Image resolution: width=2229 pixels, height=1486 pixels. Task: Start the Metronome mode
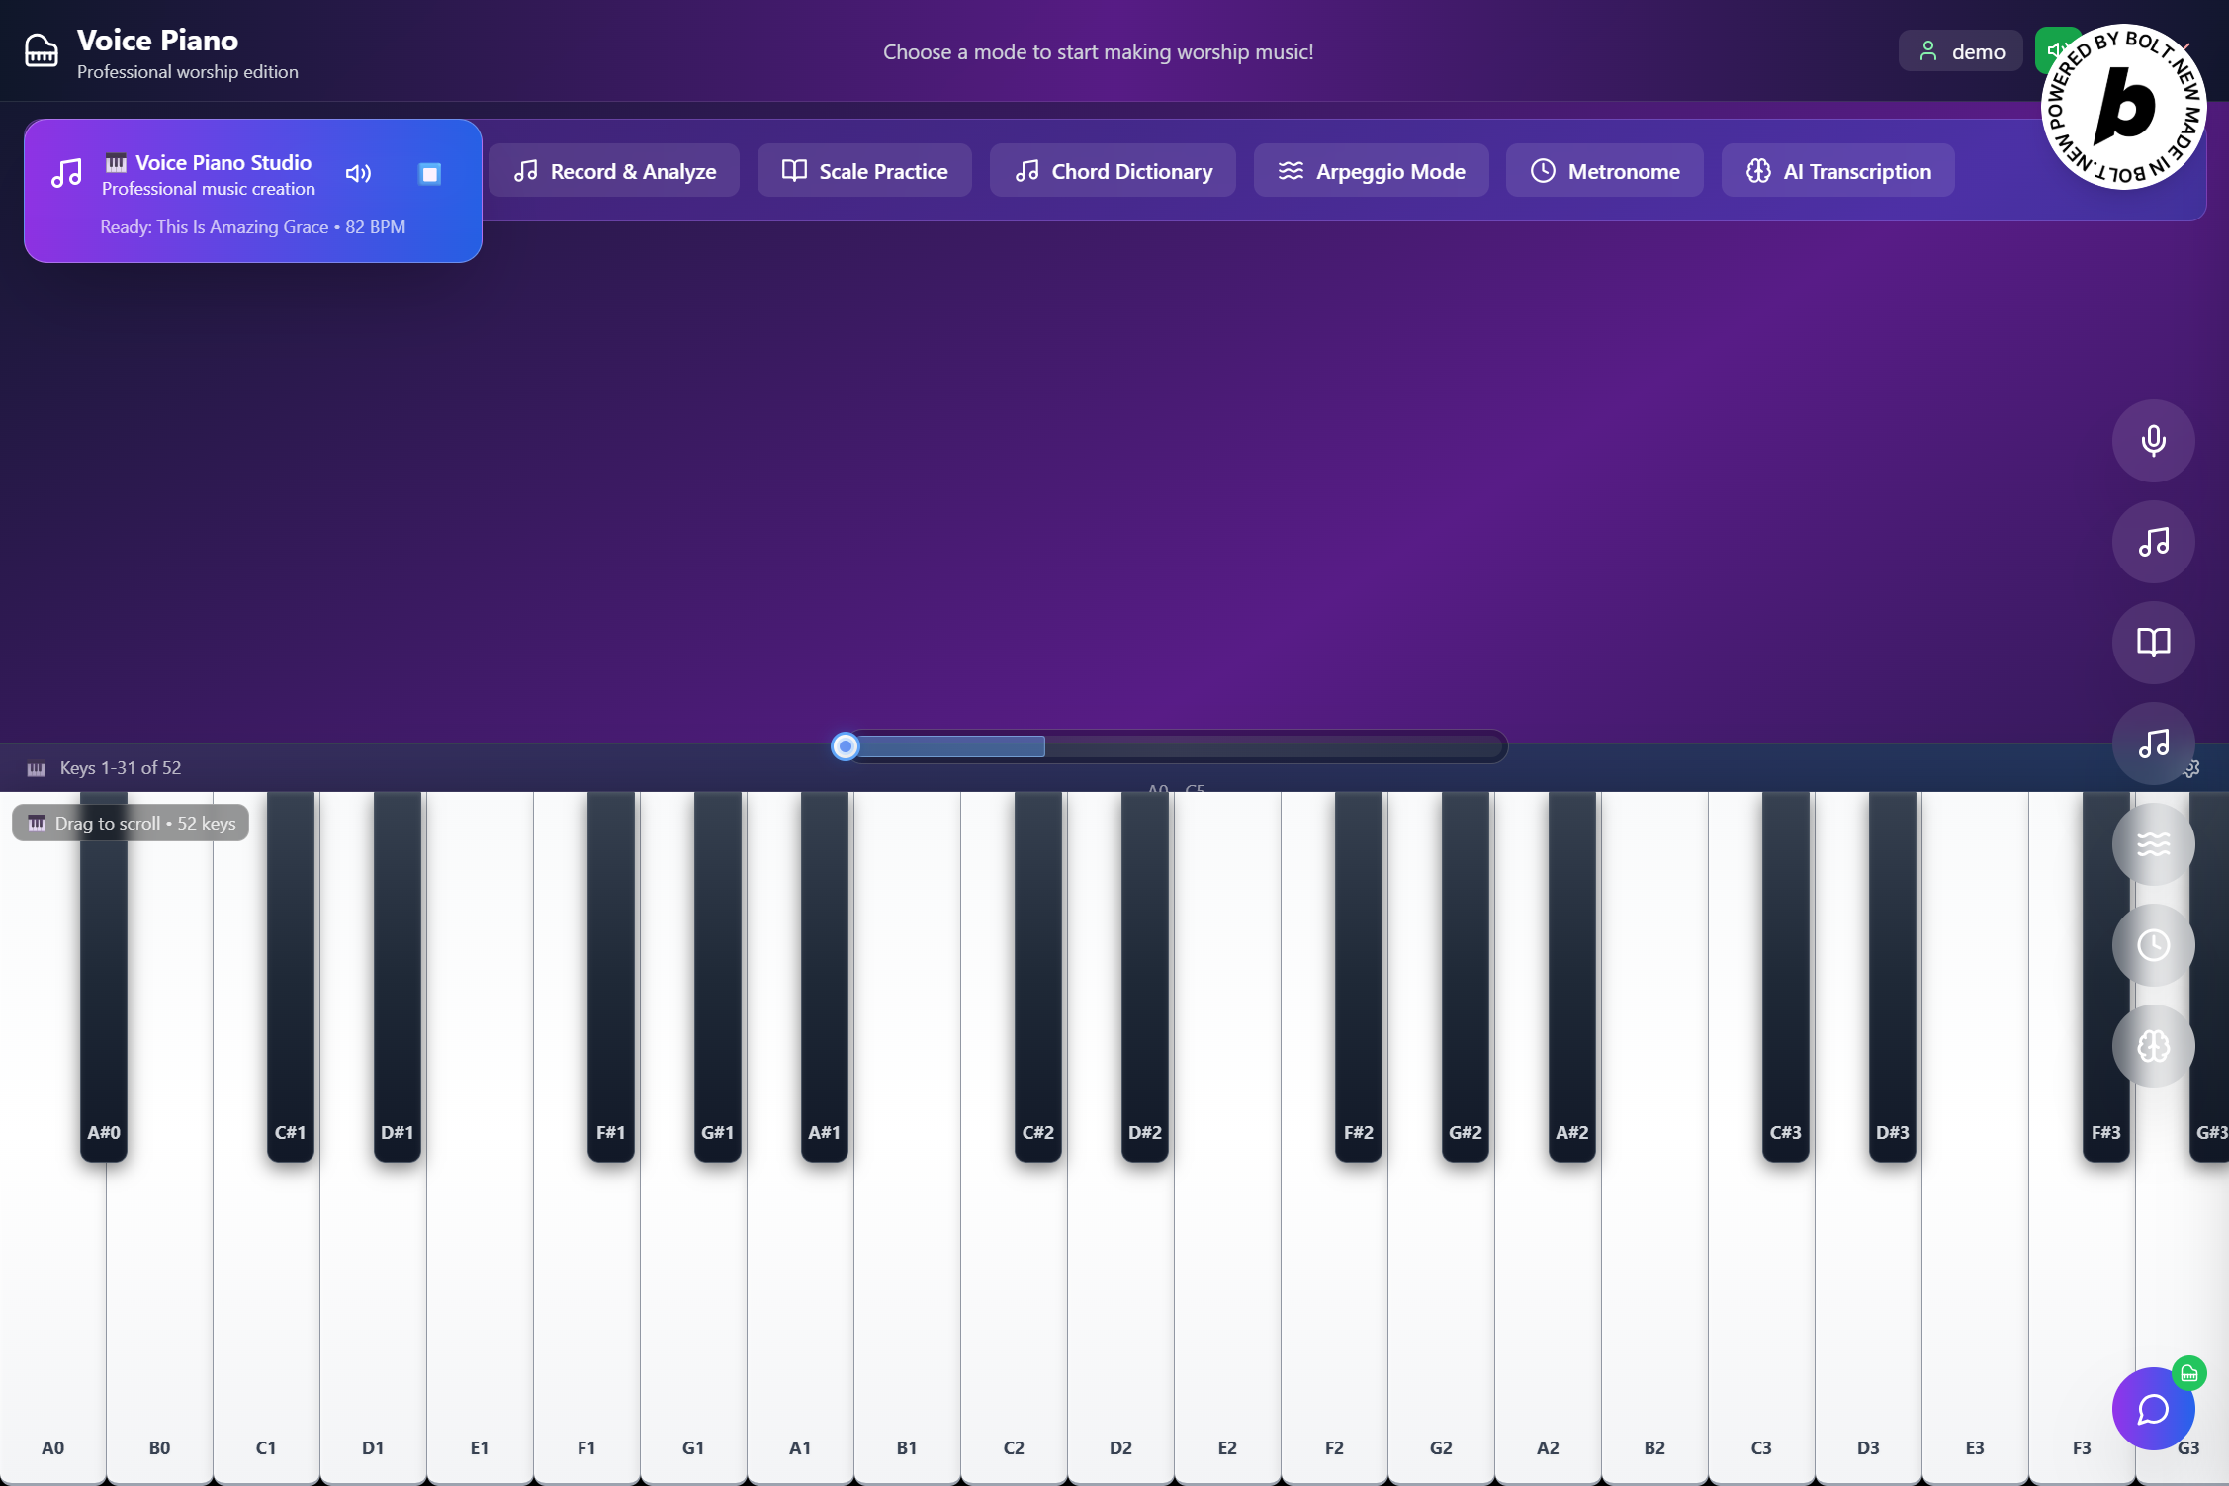[1604, 171]
